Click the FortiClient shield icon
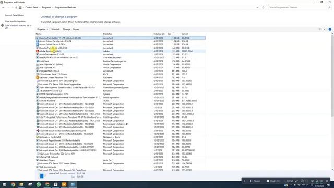The width and height of the screenshot is (334, 188). [x=38, y=61]
